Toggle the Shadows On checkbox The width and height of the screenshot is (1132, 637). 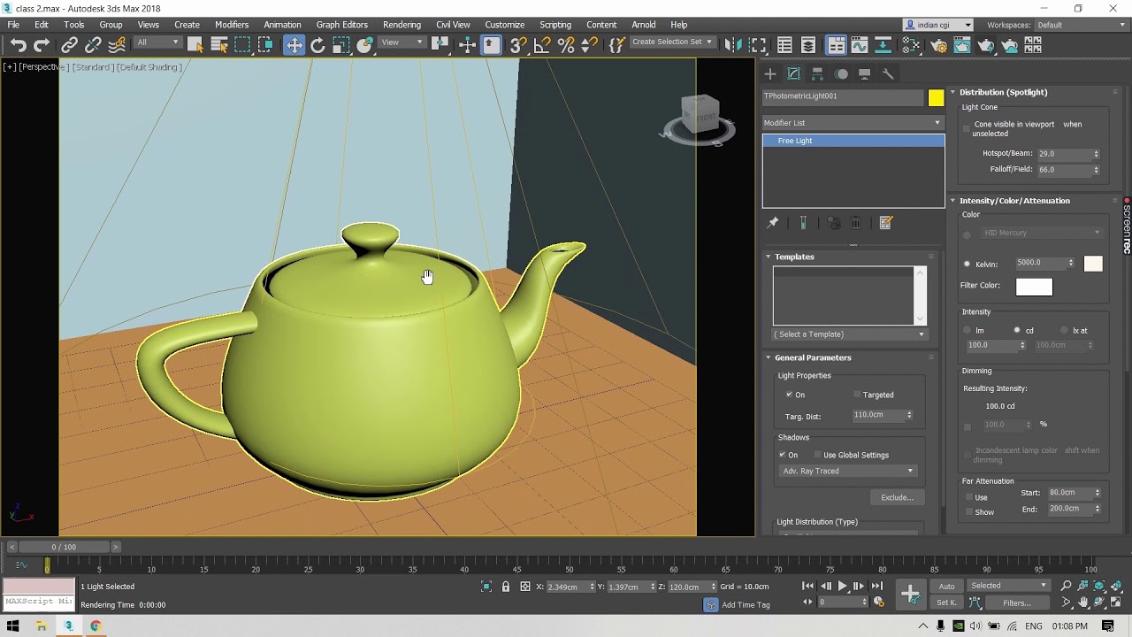pyautogui.click(x=783, y=455)
